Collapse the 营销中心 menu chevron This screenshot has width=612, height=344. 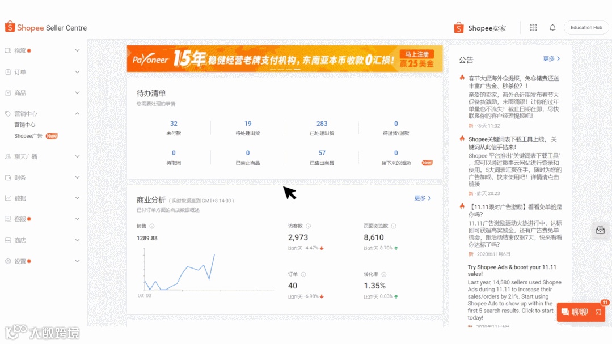pos(77,113)
